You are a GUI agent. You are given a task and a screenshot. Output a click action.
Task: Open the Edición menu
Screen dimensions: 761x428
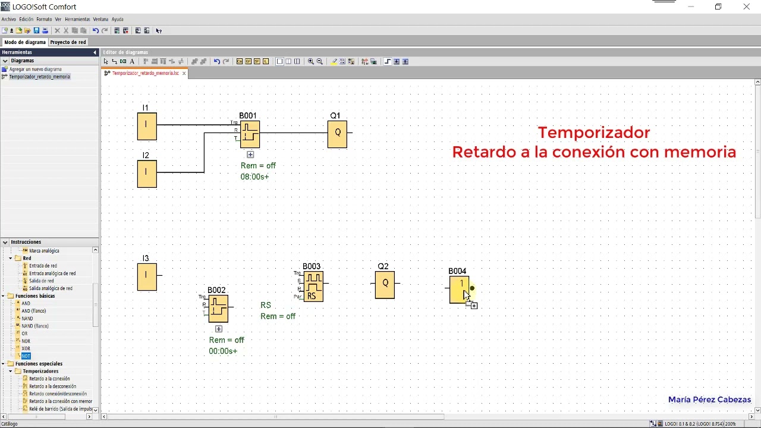tap(26, 19)
